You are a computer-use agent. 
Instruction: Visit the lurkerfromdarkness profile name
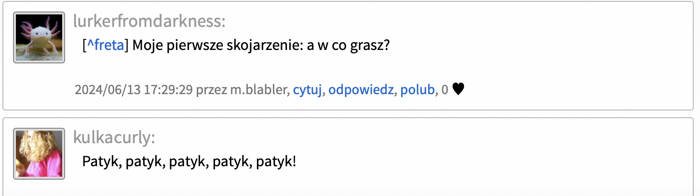pos(149,21)
